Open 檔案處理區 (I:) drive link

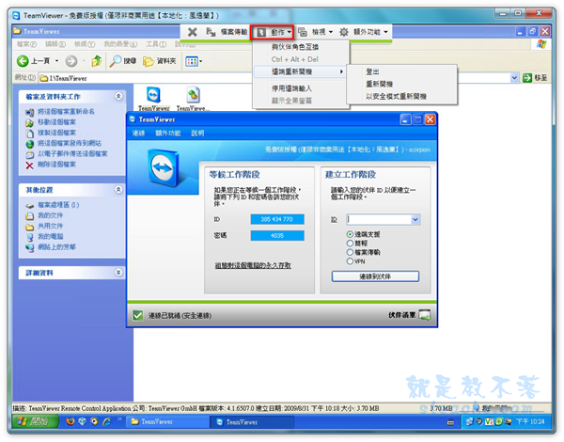point(58,205)
